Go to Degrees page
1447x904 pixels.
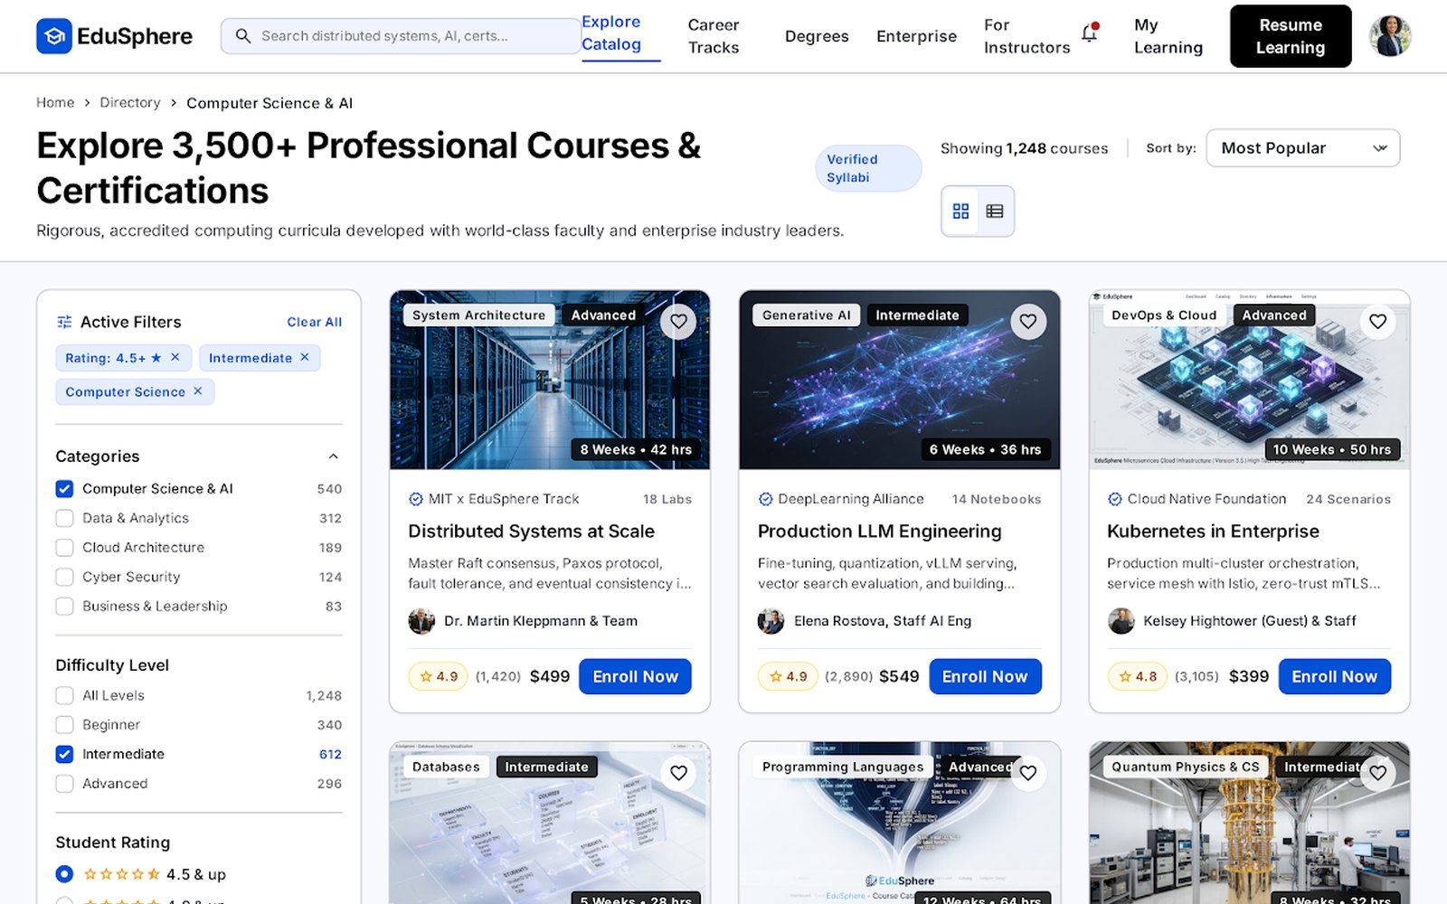coord(817,36)
